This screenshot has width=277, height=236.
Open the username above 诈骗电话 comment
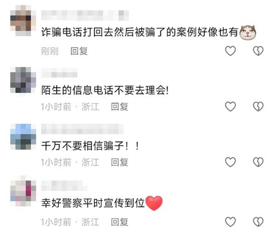coord(85,16)
